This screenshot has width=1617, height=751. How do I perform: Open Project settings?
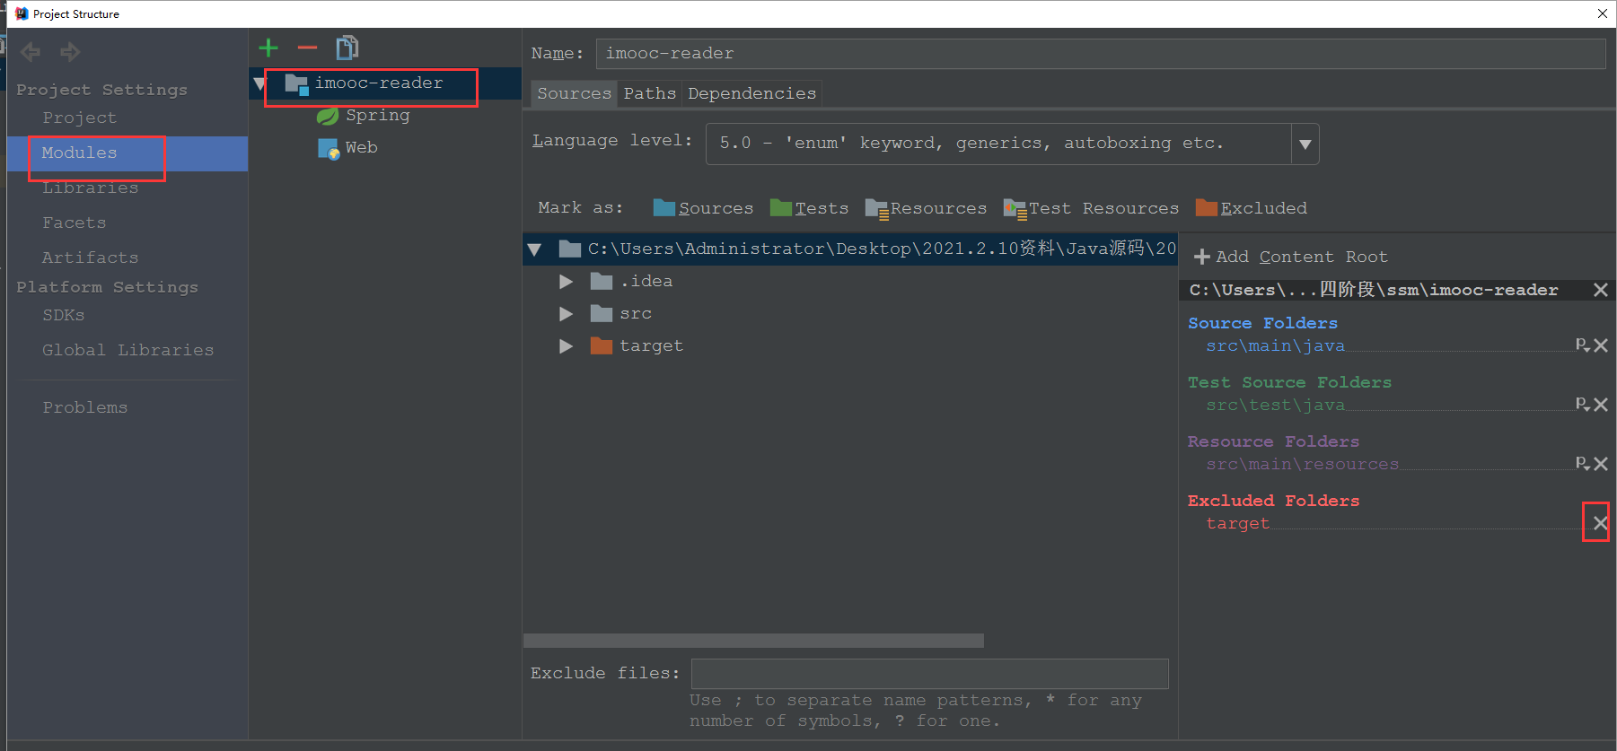(x=79, y=118)
